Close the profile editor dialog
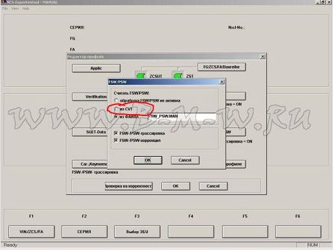 (262, 56)
